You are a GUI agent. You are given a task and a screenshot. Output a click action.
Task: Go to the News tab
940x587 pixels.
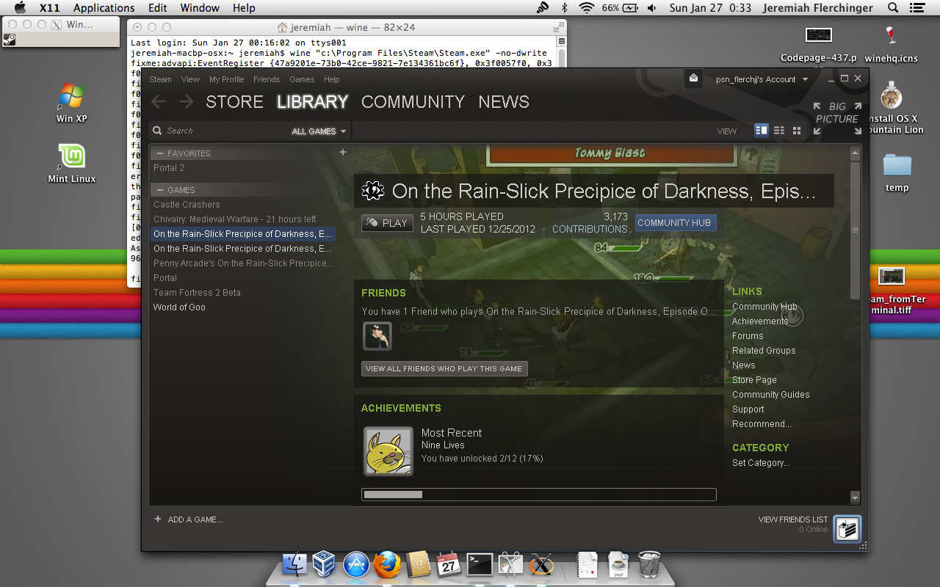tap(504, 102)
